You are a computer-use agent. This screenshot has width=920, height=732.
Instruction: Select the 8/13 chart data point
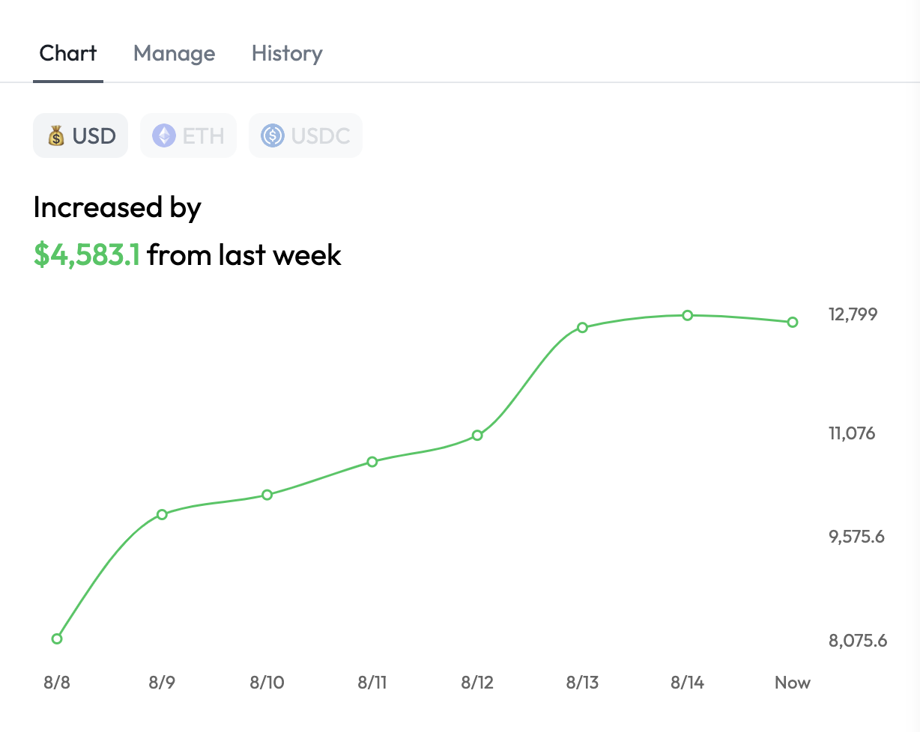[x=582, y=327]
